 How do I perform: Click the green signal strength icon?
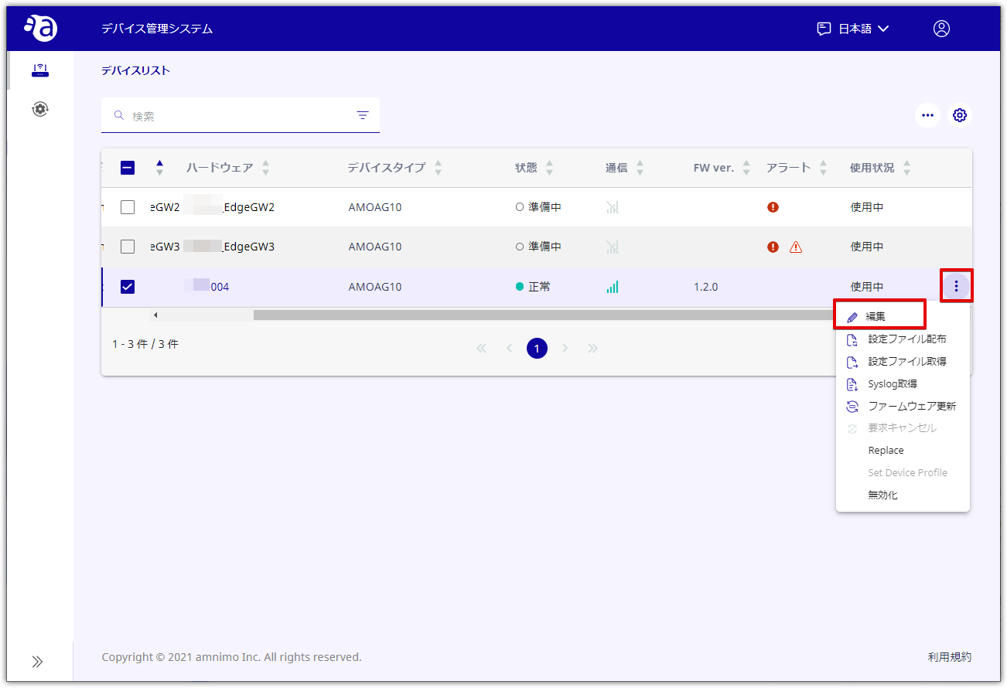point(613,287)
